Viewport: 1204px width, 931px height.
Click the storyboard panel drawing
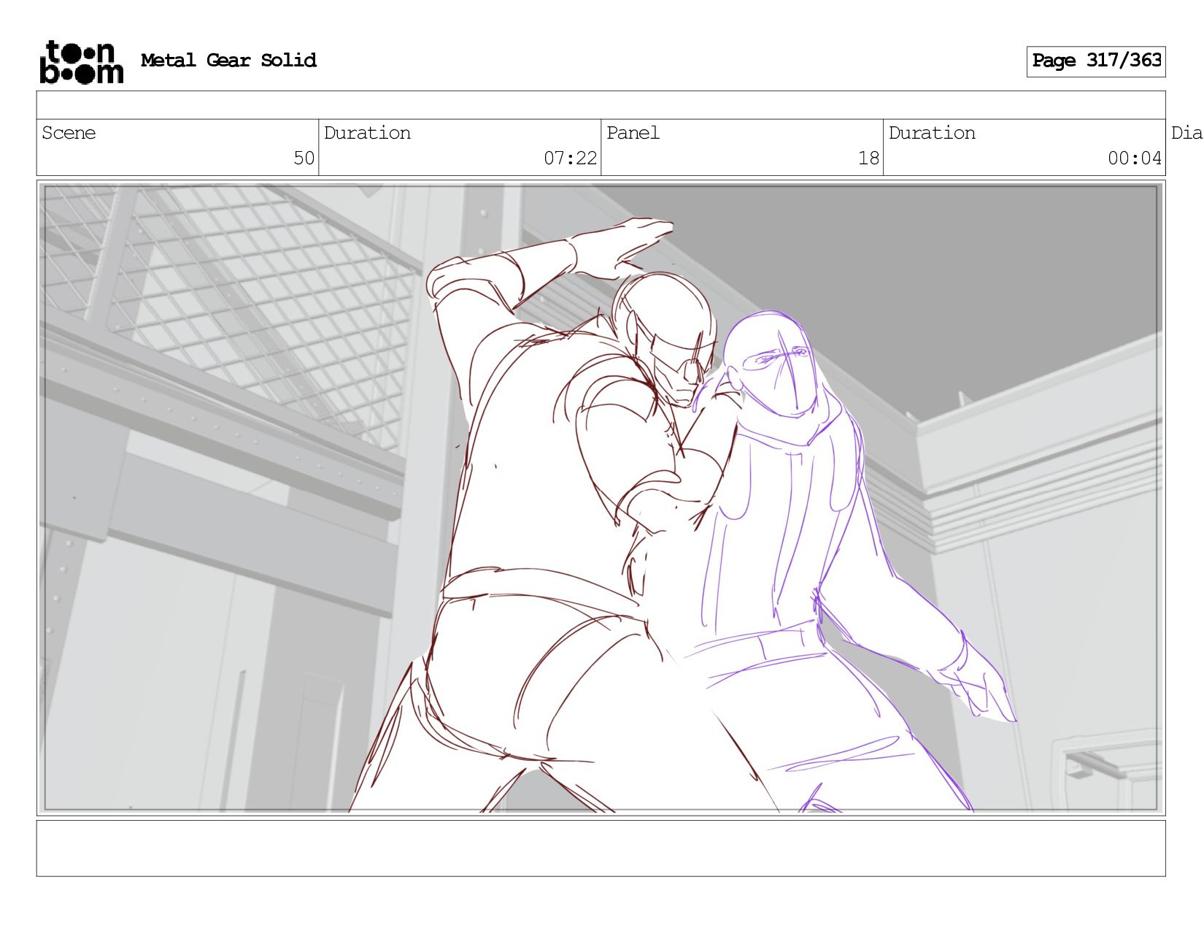[601, 498]
